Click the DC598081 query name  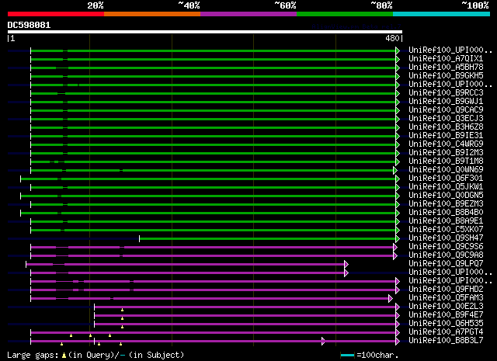click(29, 25)
